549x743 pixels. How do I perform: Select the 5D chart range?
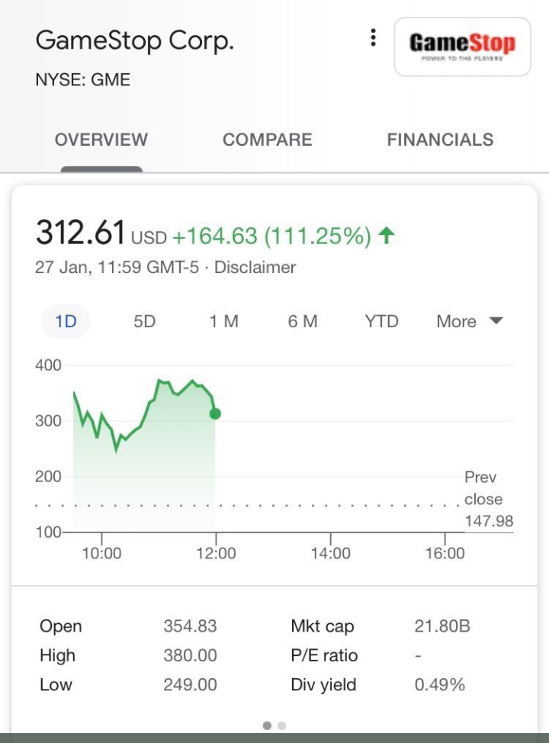click(x=144, y=321)
